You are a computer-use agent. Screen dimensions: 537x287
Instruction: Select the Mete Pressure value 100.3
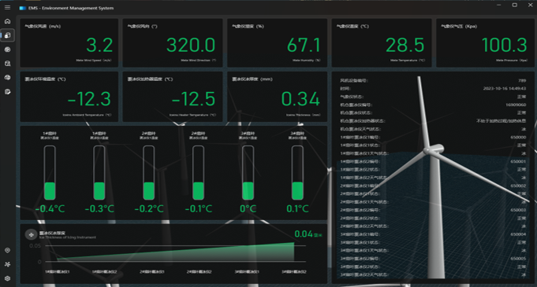point(504,45)
